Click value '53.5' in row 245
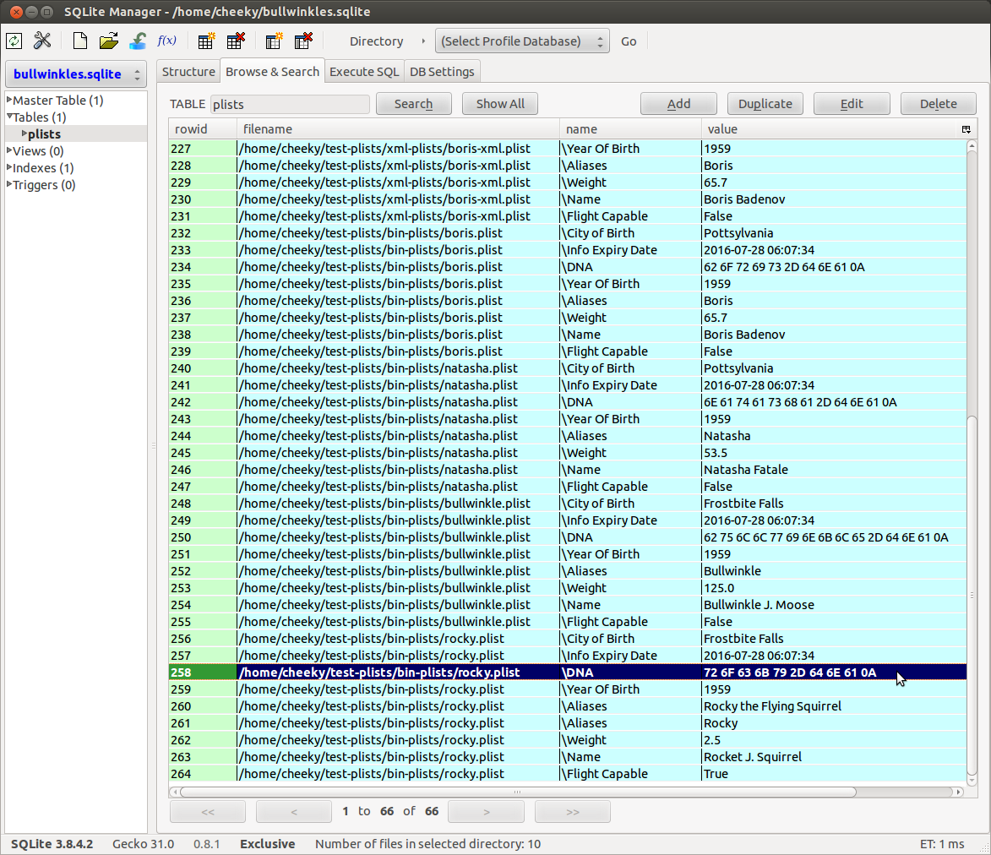 [x=716, y=453]
